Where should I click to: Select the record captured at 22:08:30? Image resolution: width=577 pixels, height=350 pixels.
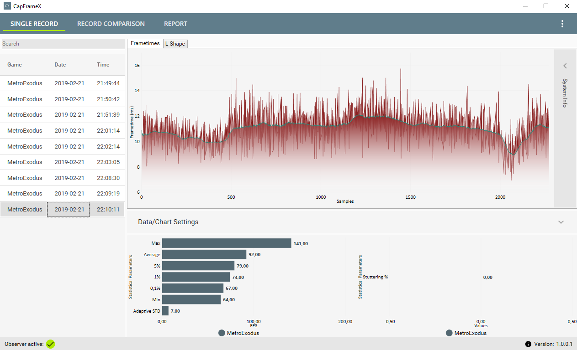[x=62, y=178]
